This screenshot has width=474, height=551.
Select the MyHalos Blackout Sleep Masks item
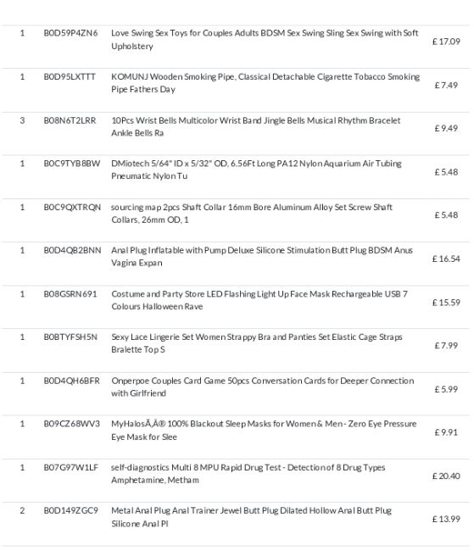click(x=264, y=430)
